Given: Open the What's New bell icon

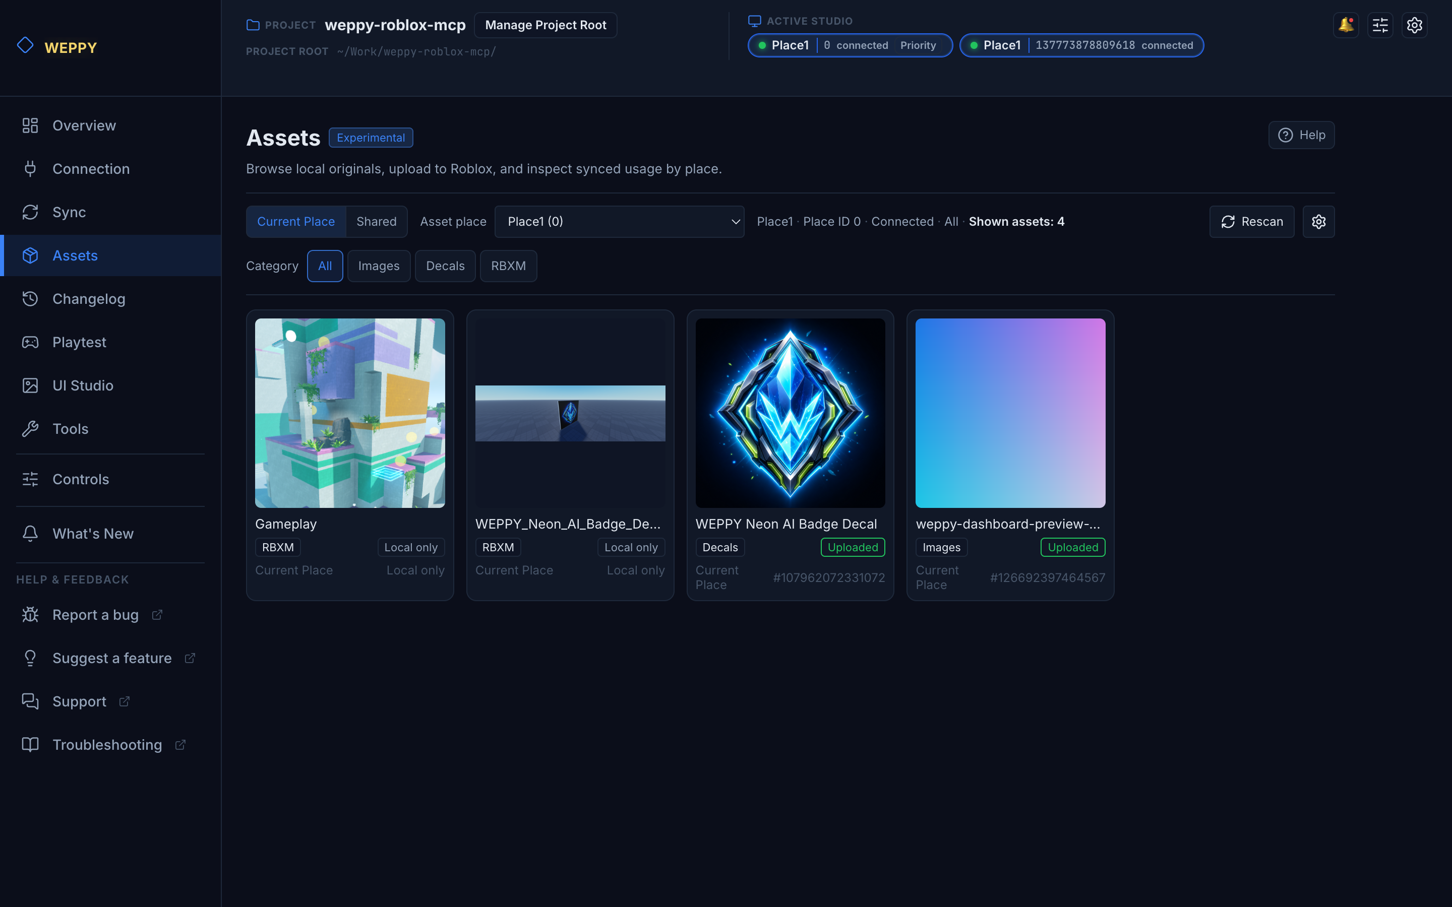Looking at the screenshot, I should coord(30,533).
